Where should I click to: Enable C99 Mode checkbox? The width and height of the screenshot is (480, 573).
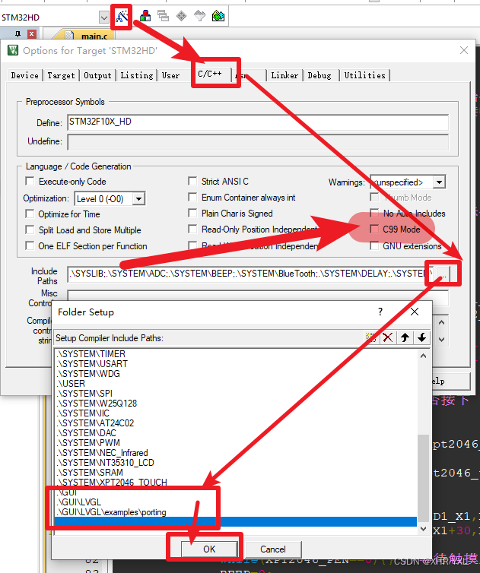(374, 230)
